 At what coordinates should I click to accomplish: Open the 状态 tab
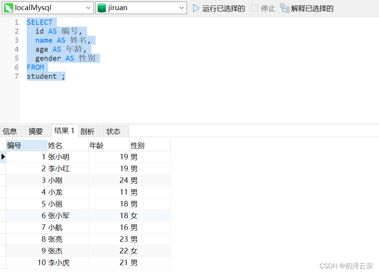pyautogui.click(x=116, y=131)
